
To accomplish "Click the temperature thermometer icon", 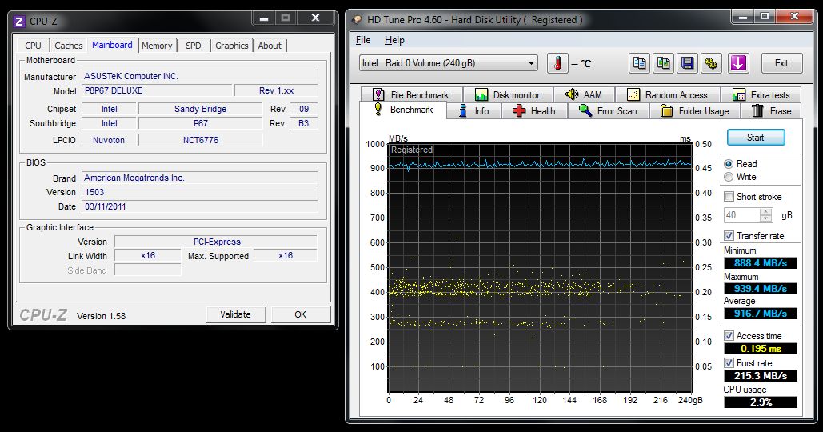I will coord(557,63).
